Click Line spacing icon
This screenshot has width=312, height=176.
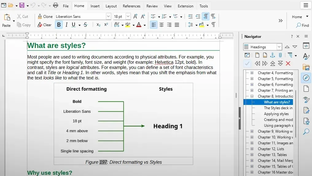[x=190, y=25]
